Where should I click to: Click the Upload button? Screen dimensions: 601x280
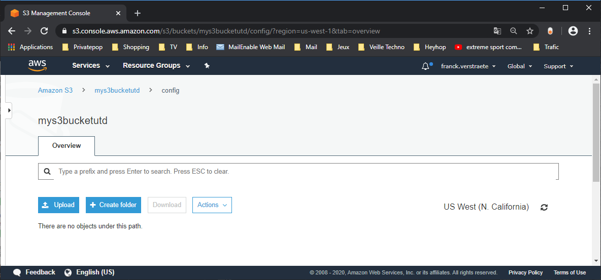pos(59,205)
